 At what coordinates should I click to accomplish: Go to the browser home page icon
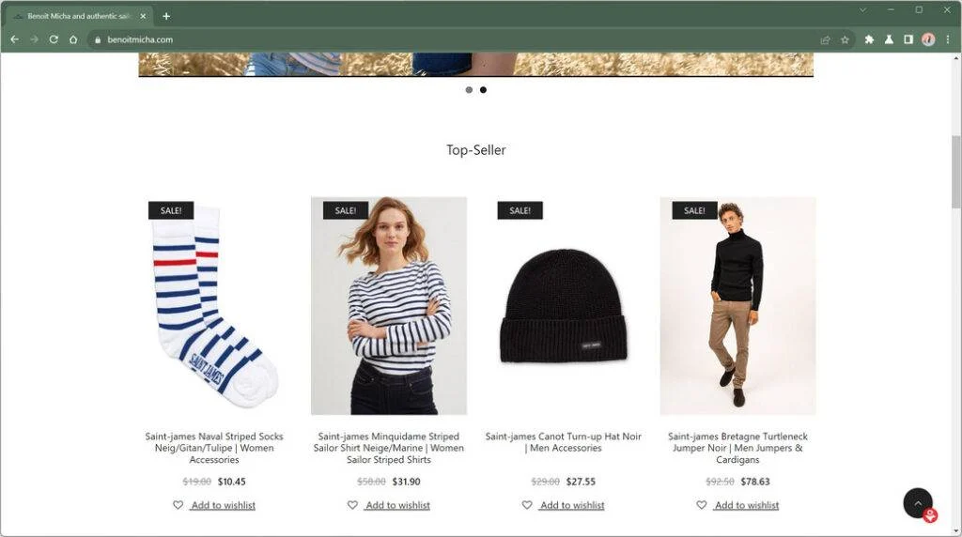73,39
